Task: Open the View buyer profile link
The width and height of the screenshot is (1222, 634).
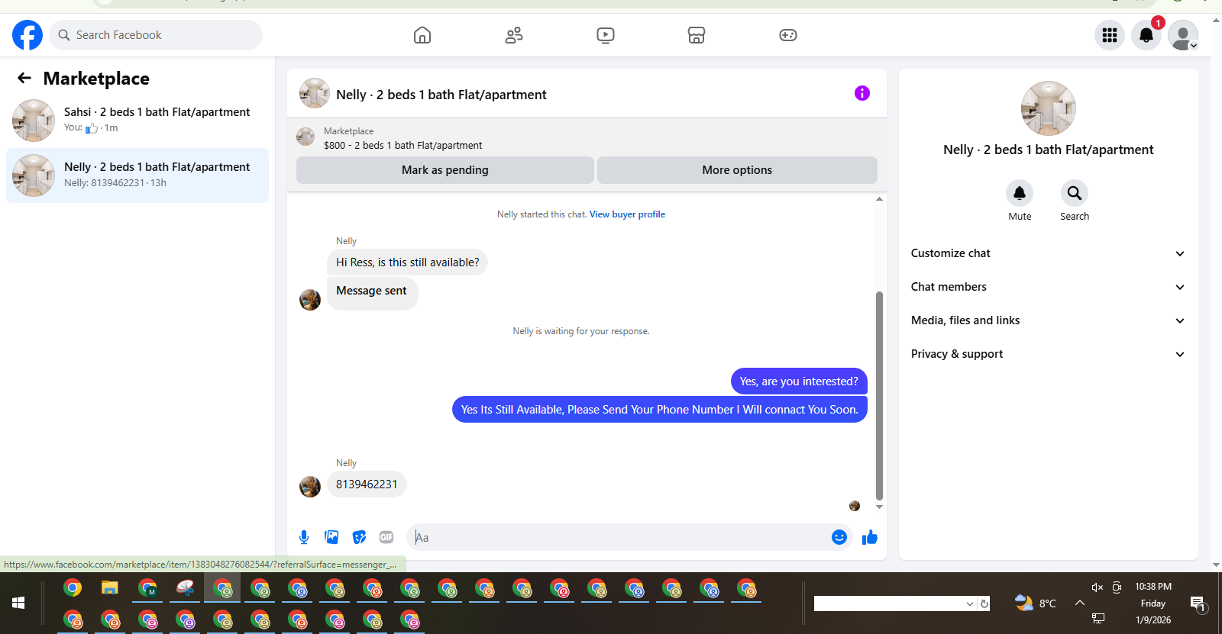Action: [x=627, y=214]
